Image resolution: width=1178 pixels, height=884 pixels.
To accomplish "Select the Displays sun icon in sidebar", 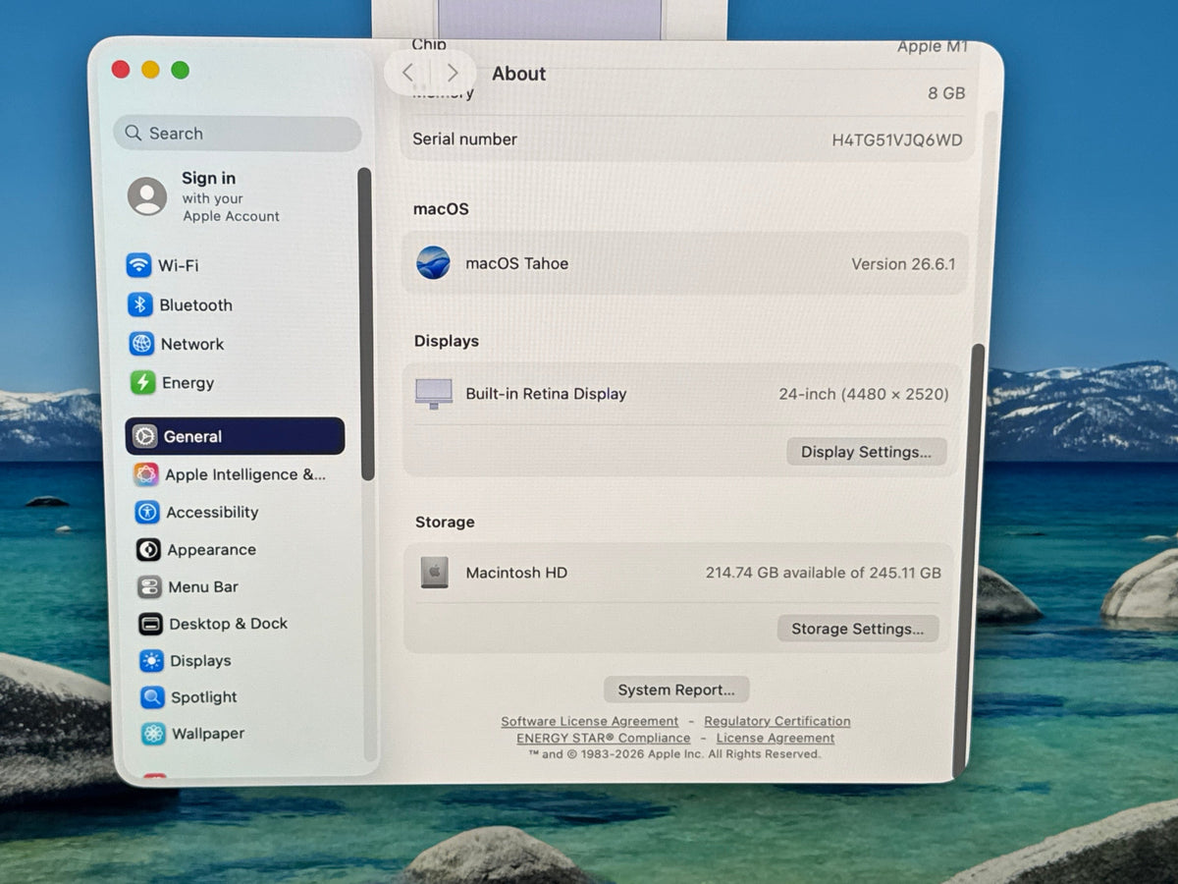I will 151,661.
